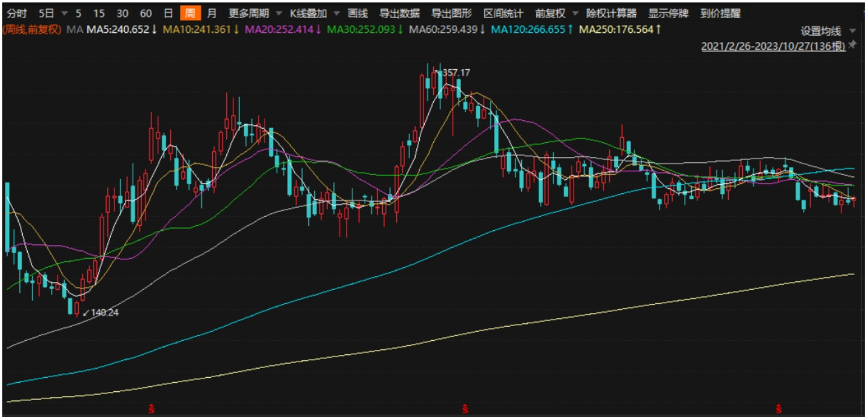Switch to the 日 daily K-line
866x418 pixels.
pyautogui.click(x=168, y=13)
